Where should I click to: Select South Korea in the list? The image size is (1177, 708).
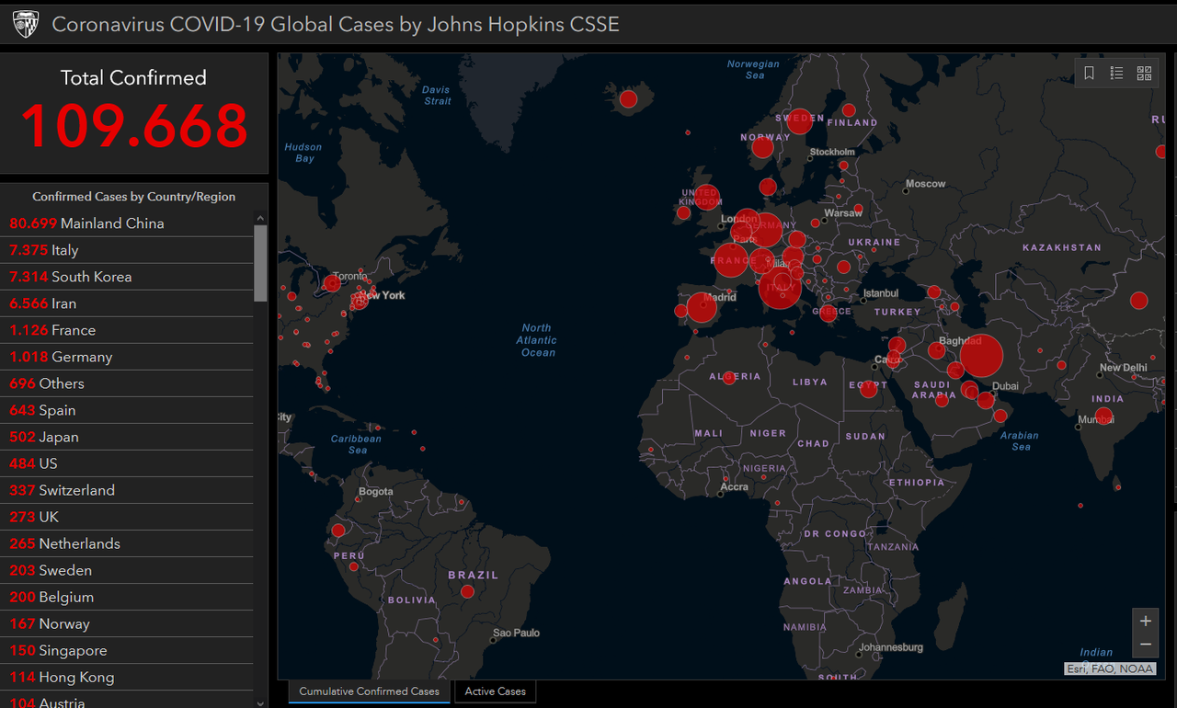click(x=127, y=277)
